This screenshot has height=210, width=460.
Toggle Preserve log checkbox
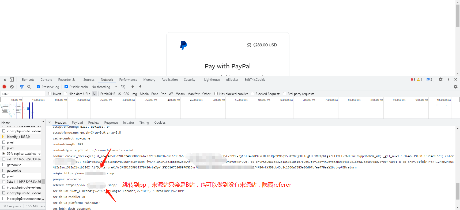pyautogui.click(x=39, y=87)
